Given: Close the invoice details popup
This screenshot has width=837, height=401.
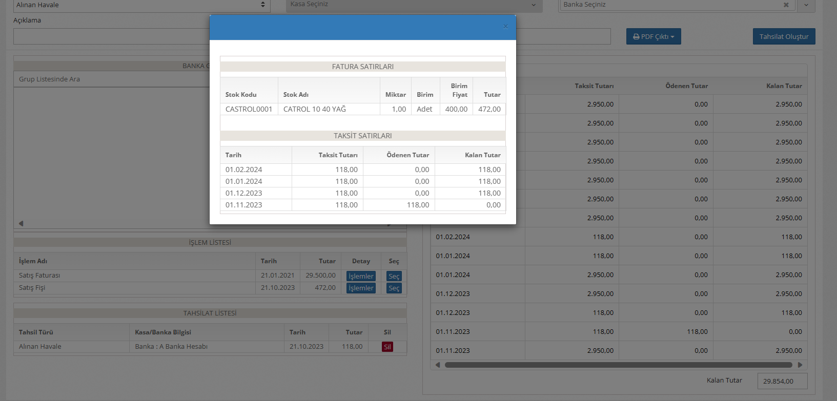Looking at the screenshot, I should pyautogui.click(x=505, y=27).
